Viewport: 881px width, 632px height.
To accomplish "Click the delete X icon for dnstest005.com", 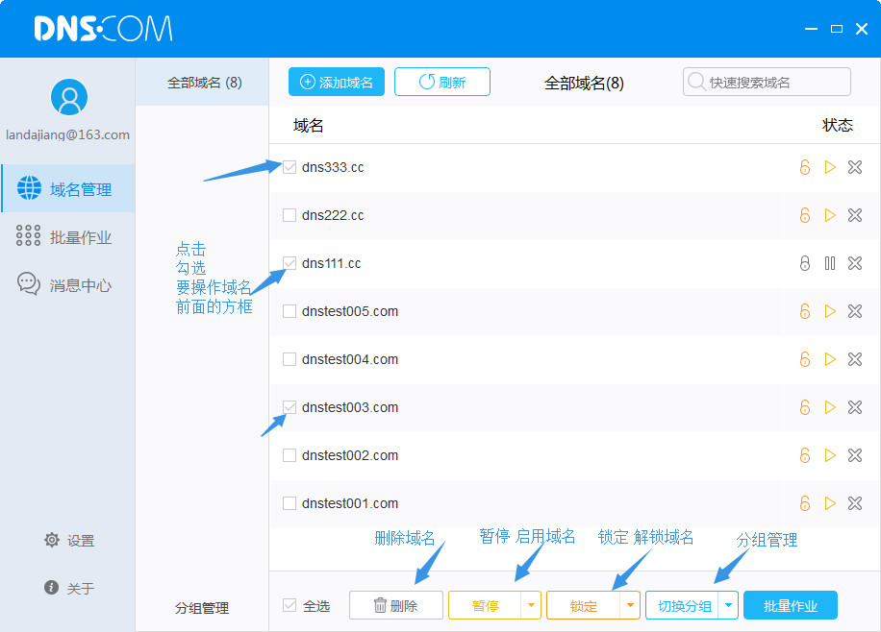I will [x=855, y=311].
